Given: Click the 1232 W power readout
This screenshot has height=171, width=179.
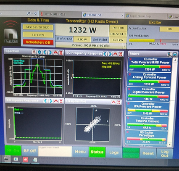Looking at the screenshot, I should [x=82, y=30].
